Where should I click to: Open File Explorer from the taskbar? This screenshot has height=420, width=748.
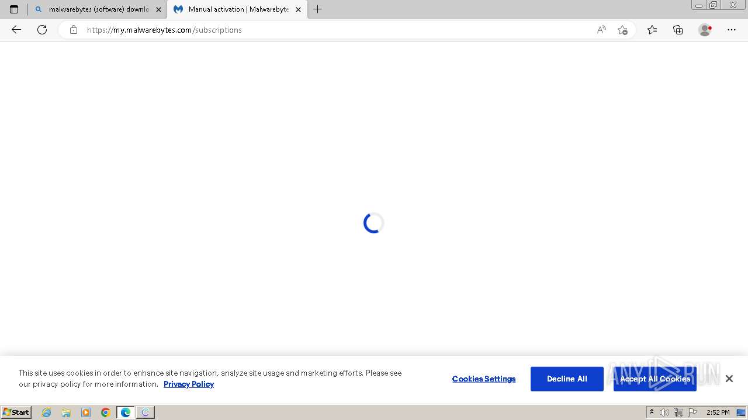click(66, 412)
